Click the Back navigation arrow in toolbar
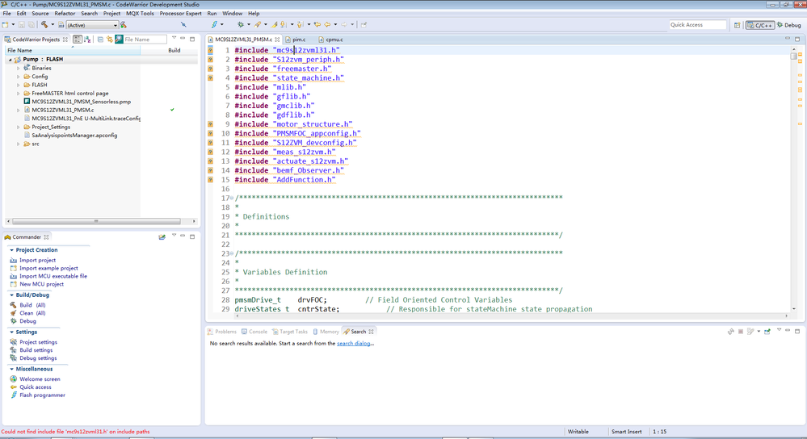 pyautogui.click(x=327, y=25)
